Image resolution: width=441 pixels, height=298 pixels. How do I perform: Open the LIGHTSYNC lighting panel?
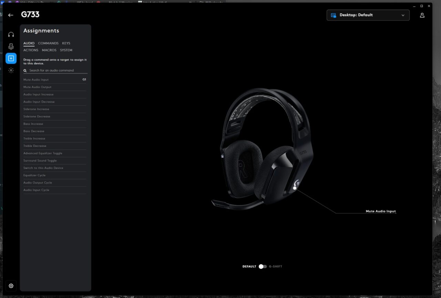click(11, 70)
